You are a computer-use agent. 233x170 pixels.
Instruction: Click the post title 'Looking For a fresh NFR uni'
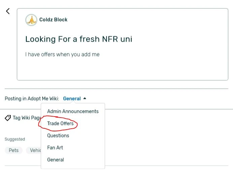tap(79, 39)
